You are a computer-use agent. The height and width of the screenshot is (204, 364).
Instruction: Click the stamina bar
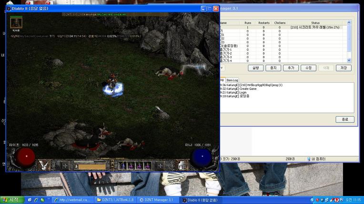tap(92, 166)
